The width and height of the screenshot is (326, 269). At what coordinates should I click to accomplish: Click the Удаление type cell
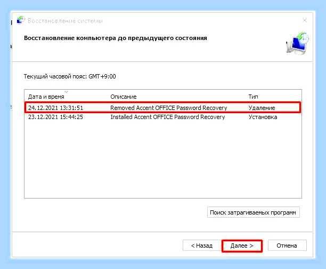point(262,108)
